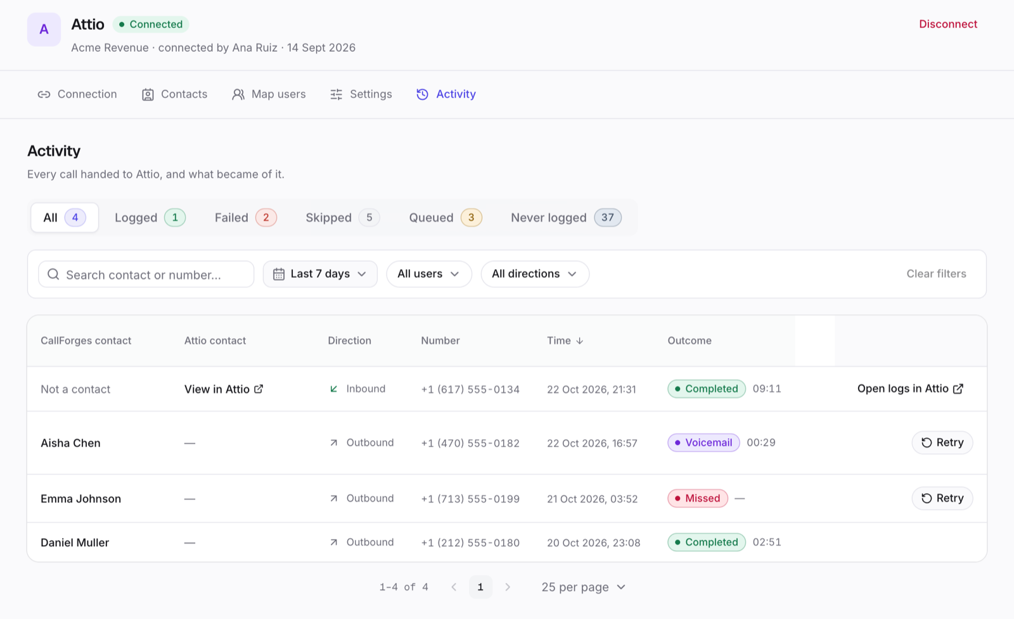Open the Connection tab

coord(77,94)
